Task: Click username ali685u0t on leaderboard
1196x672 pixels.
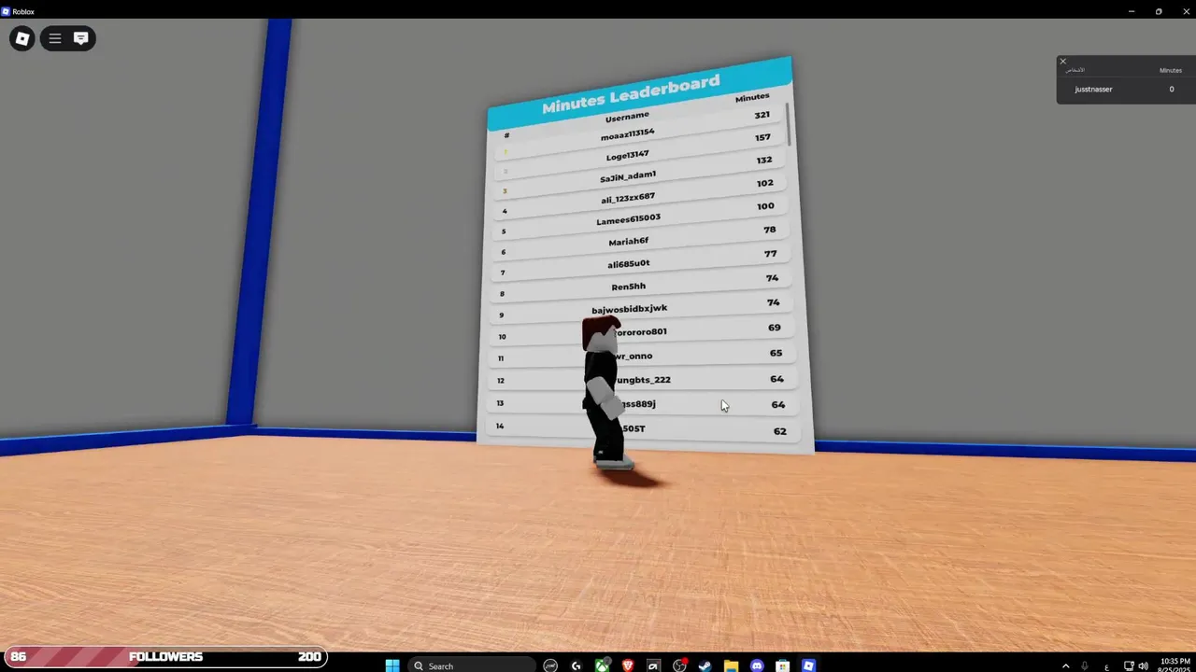Action: point(628,264)
